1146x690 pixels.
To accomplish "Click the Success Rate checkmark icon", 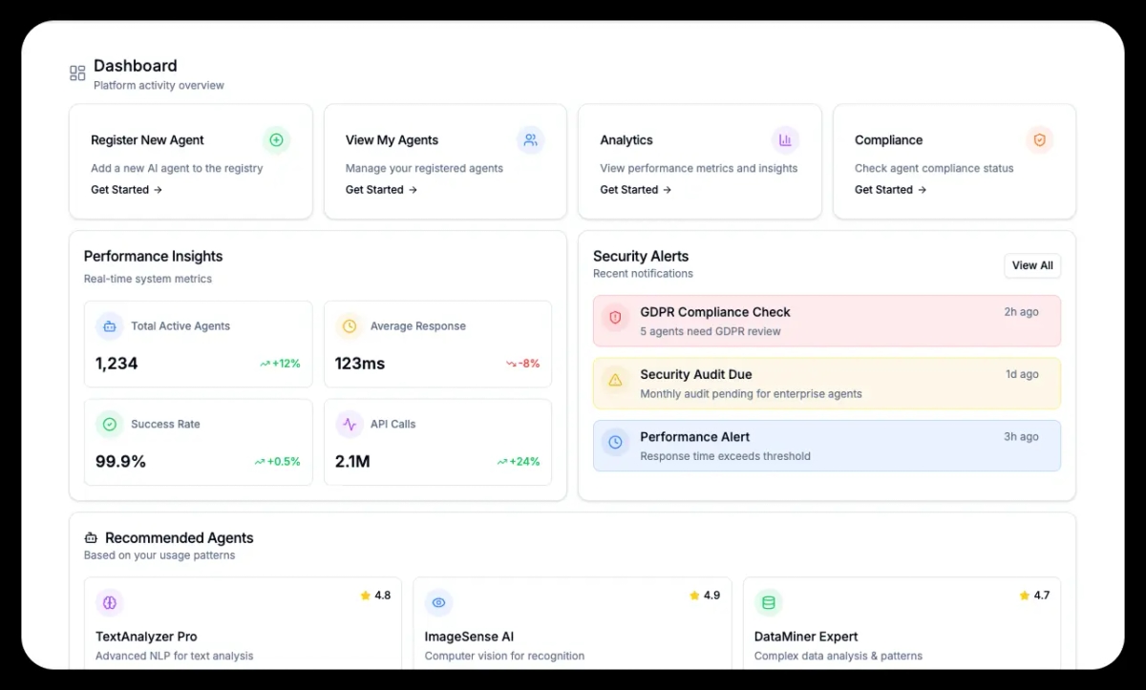I will coord(110,424).
